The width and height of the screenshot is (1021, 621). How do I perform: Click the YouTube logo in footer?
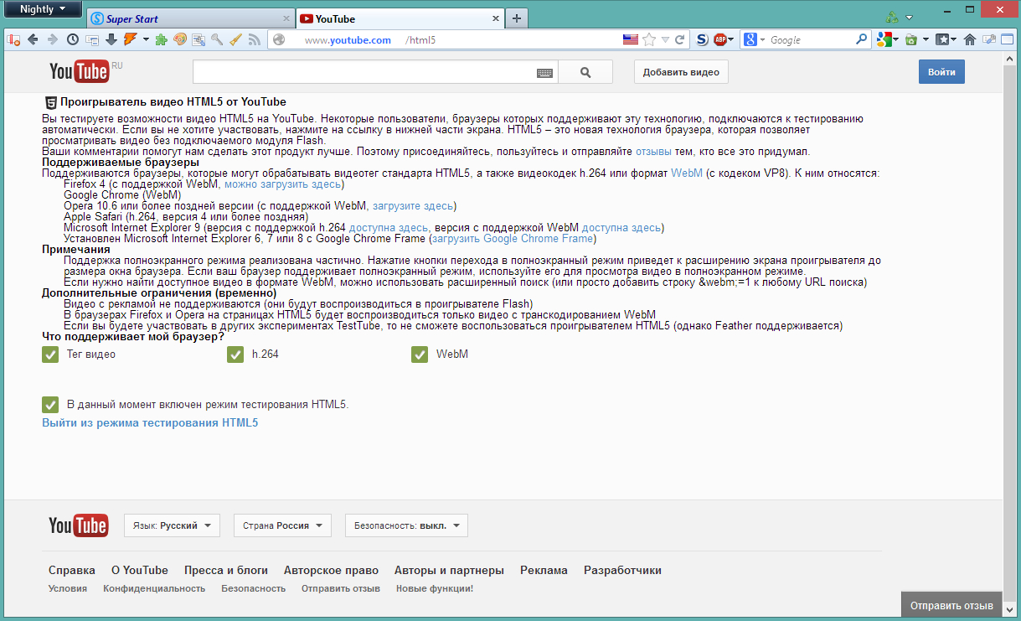point(79,525)
